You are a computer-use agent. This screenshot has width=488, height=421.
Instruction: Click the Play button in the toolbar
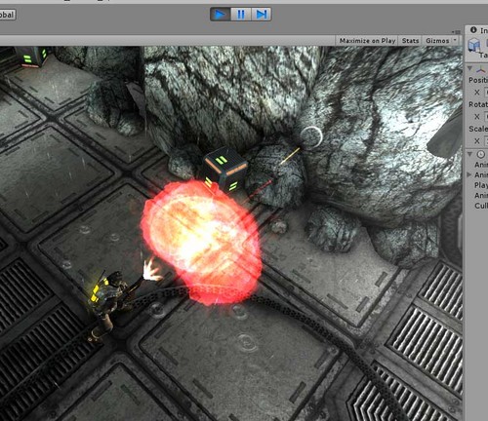click(x=221, y=15)
